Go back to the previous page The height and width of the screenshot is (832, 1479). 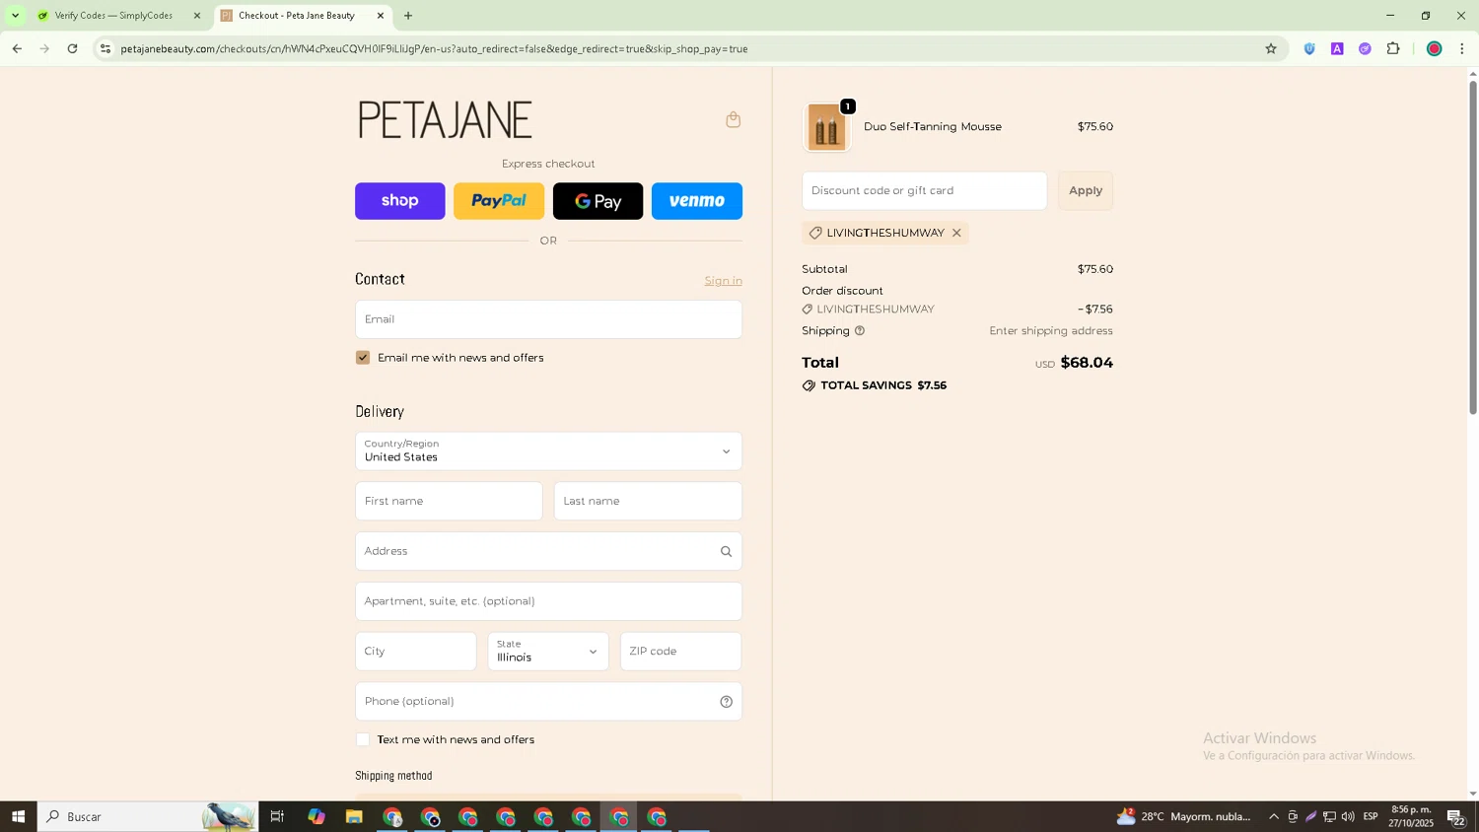(17, 48)
